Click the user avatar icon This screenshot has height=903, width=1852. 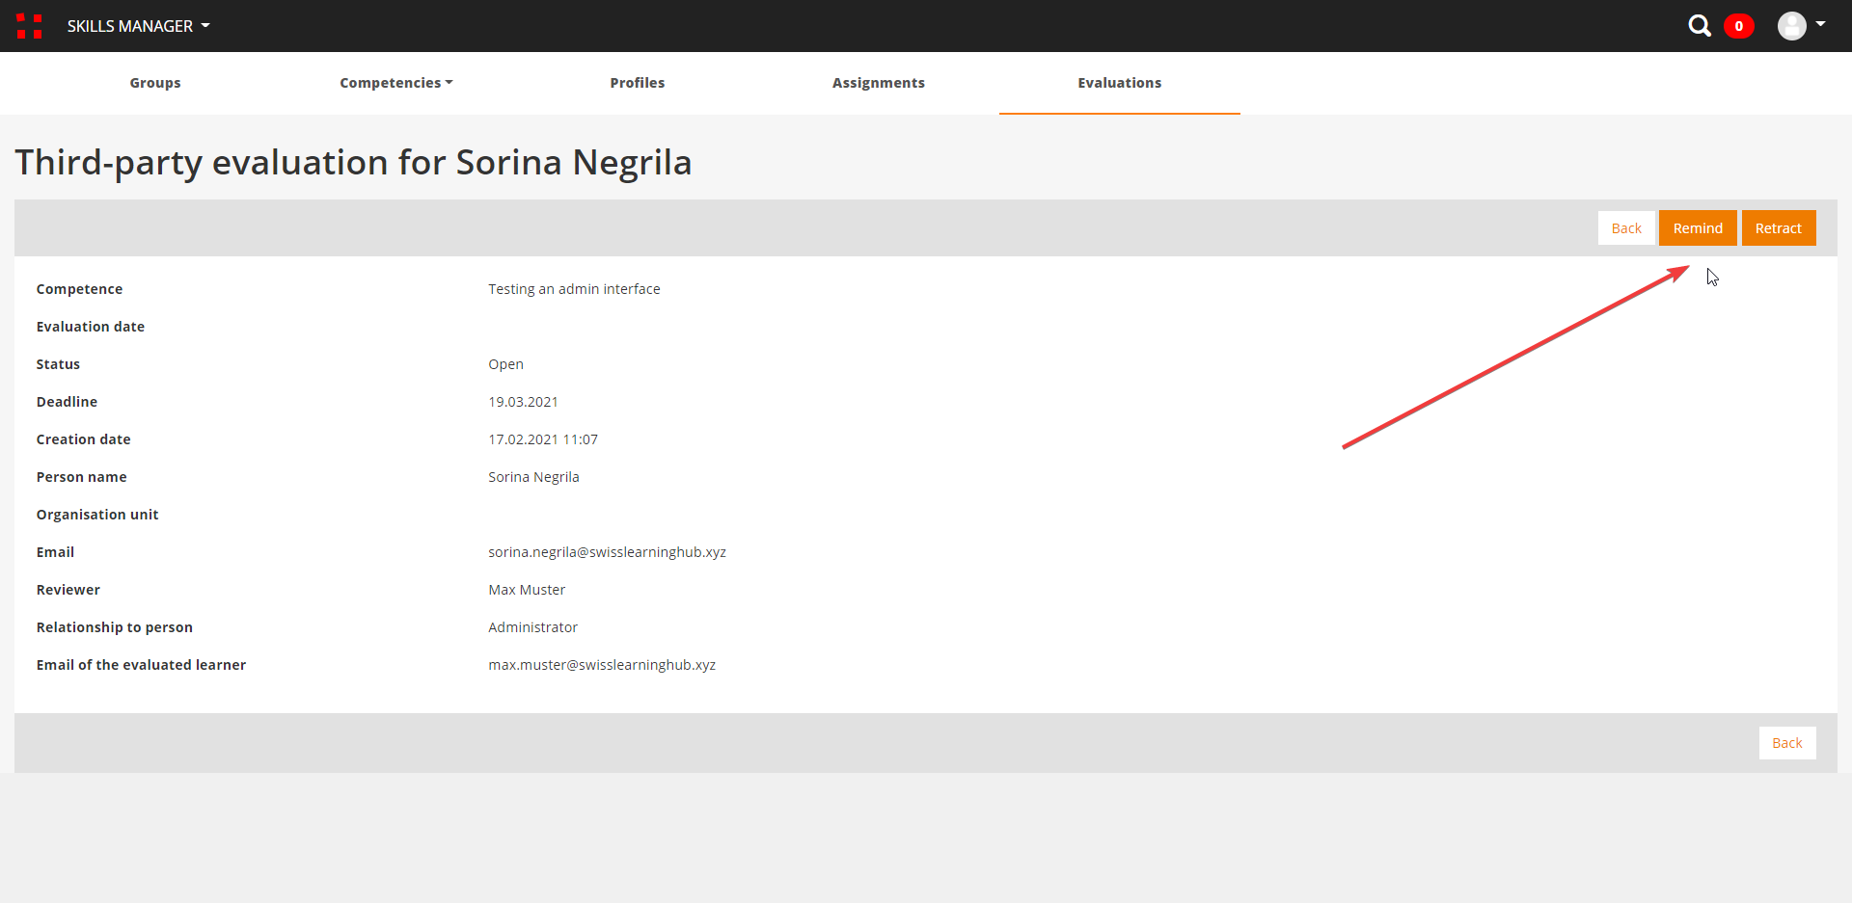1791,26
